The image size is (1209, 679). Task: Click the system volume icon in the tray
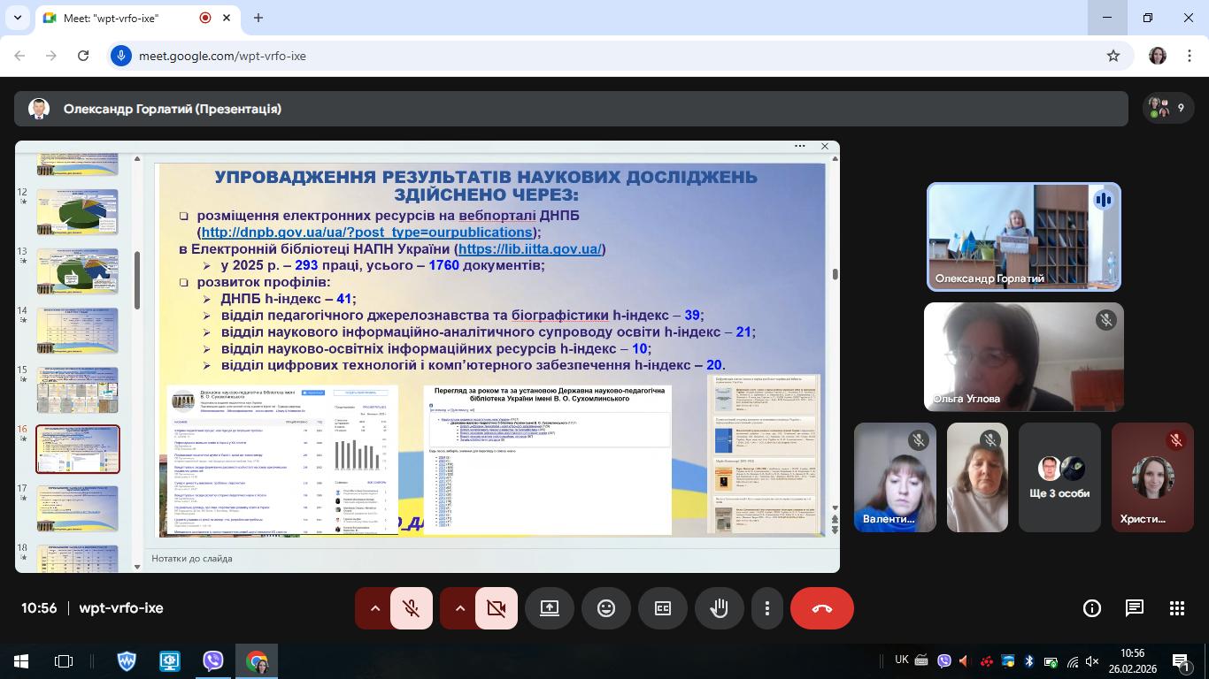coord(1092,661)
